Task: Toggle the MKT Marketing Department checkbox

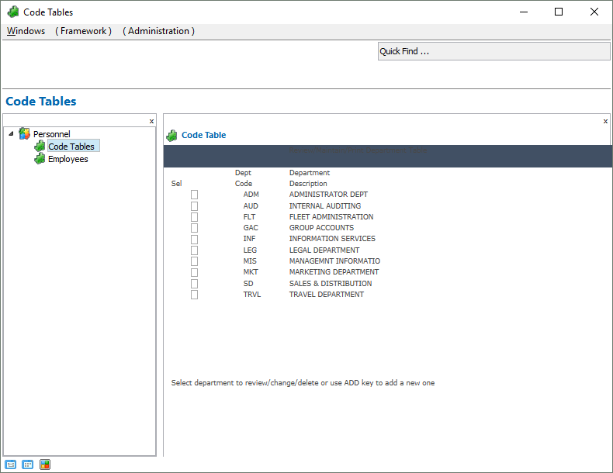Action: (195, 272)
